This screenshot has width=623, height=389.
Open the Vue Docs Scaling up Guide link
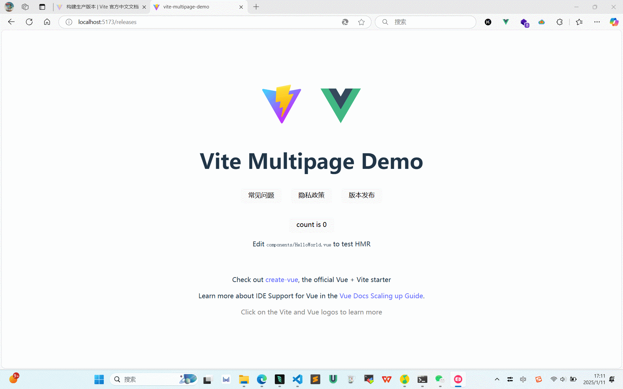[381, 296]
